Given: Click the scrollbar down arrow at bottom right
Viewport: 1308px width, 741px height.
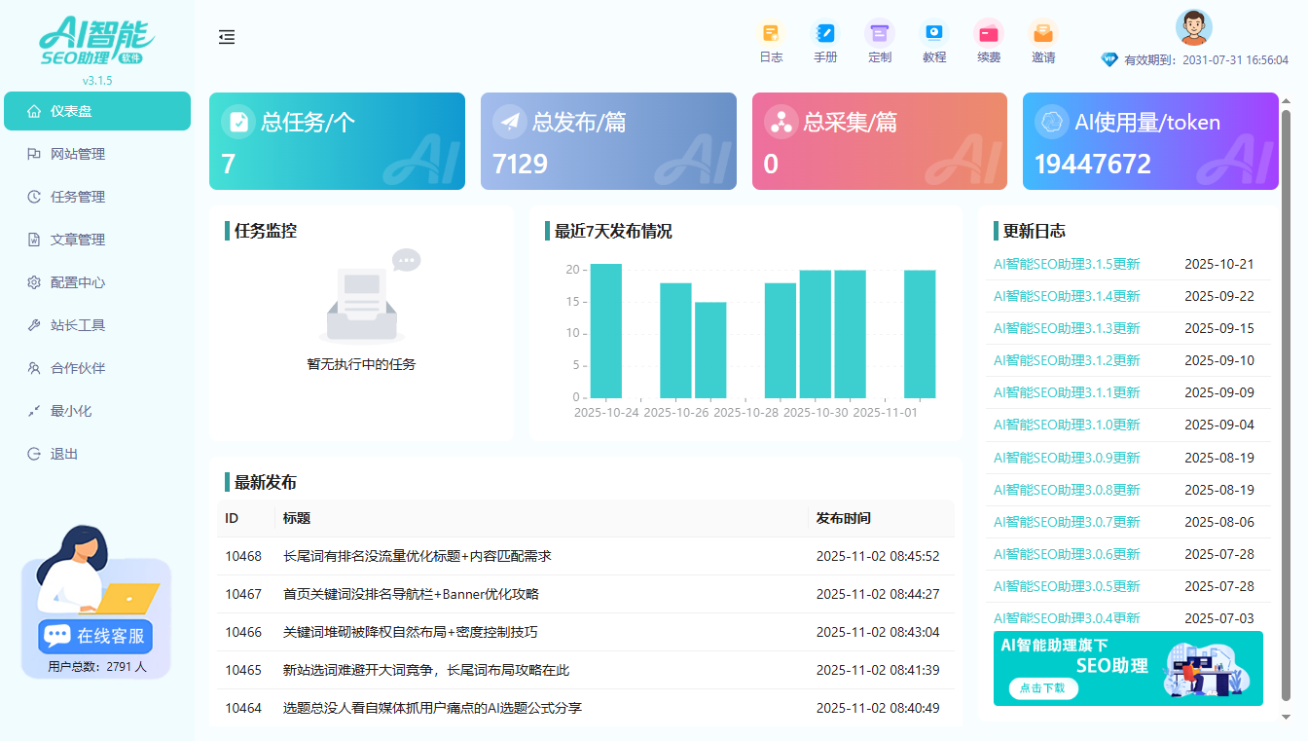Looking at the screenshot, I should 1285,717.
